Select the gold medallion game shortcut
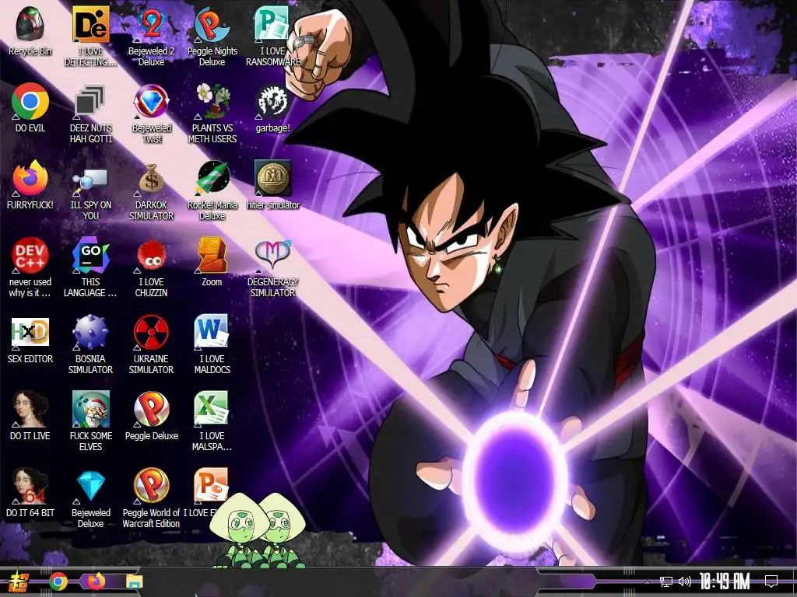Viewport: 797px width, 597px height. pyautogui.click(x=273, y=185)
